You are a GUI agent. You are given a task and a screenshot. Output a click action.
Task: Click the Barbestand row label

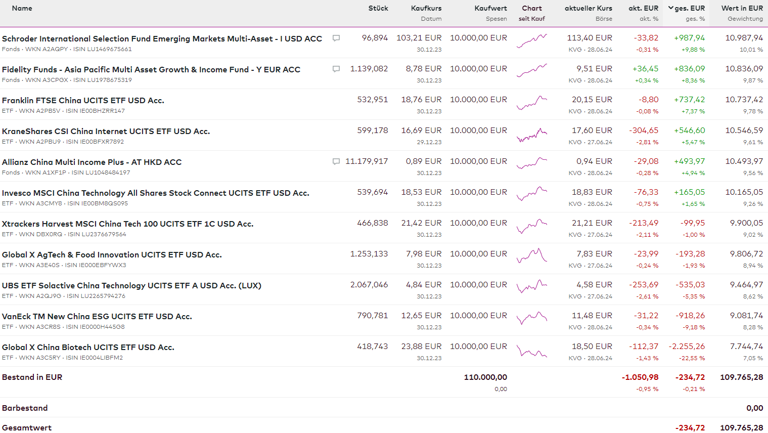25,408
